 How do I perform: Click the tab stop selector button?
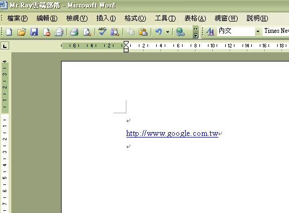[5, 46]
